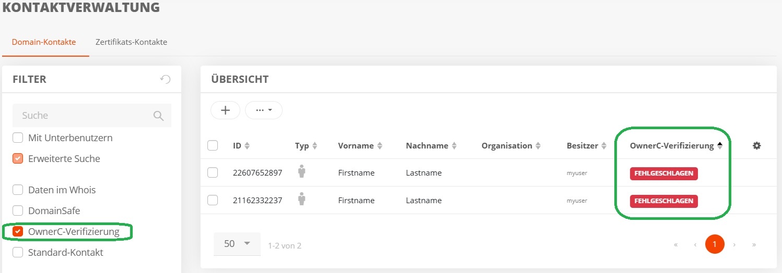Open the 50 rows-per-page dropdown

237,244
